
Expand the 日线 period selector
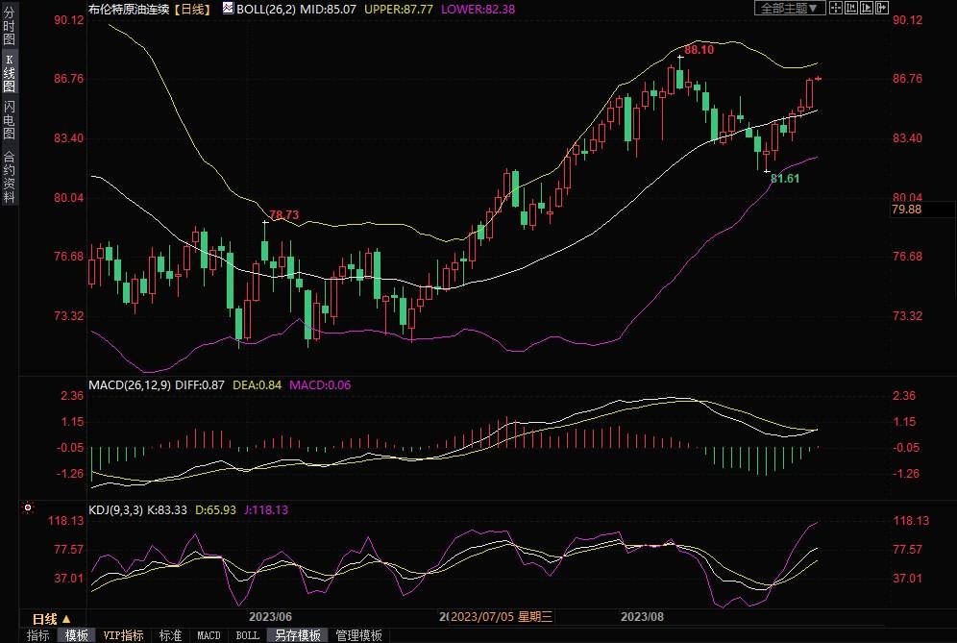(x=51, y=619)
